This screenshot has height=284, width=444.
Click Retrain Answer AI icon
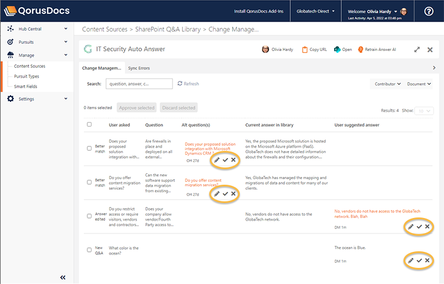360,49
